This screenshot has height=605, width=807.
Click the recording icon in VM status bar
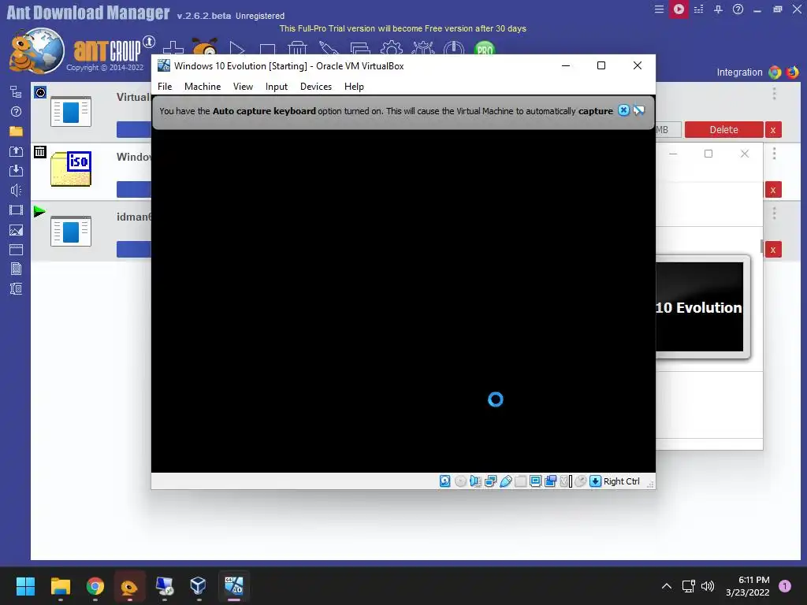tap(550, 481)
